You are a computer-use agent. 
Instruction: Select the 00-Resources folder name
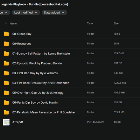(x=22, y=44)
